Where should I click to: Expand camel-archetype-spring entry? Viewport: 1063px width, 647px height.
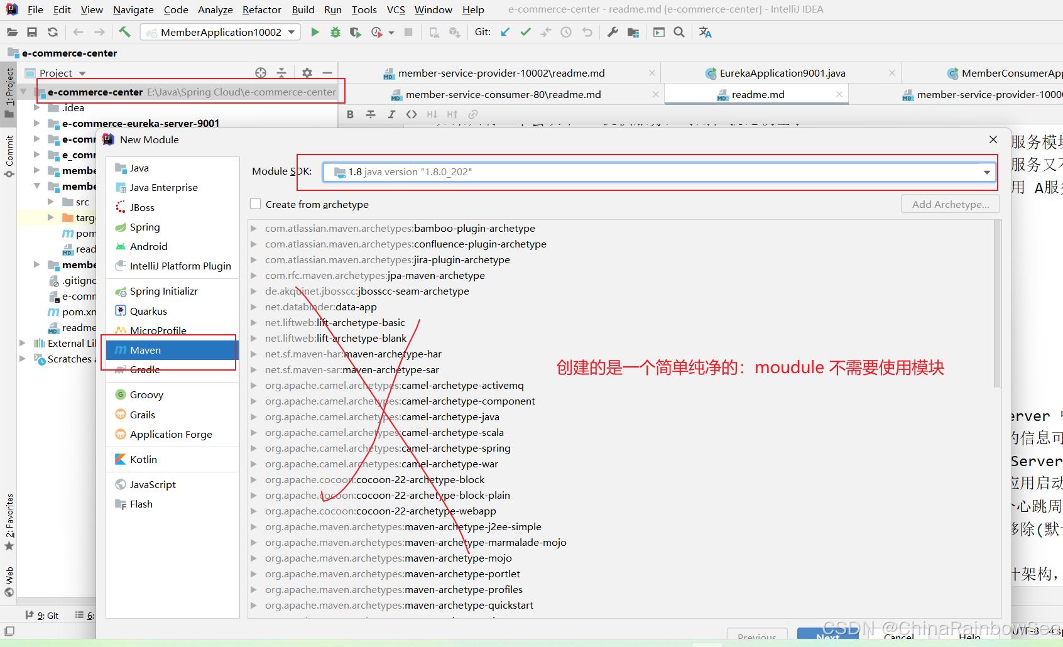pos(254,449)
